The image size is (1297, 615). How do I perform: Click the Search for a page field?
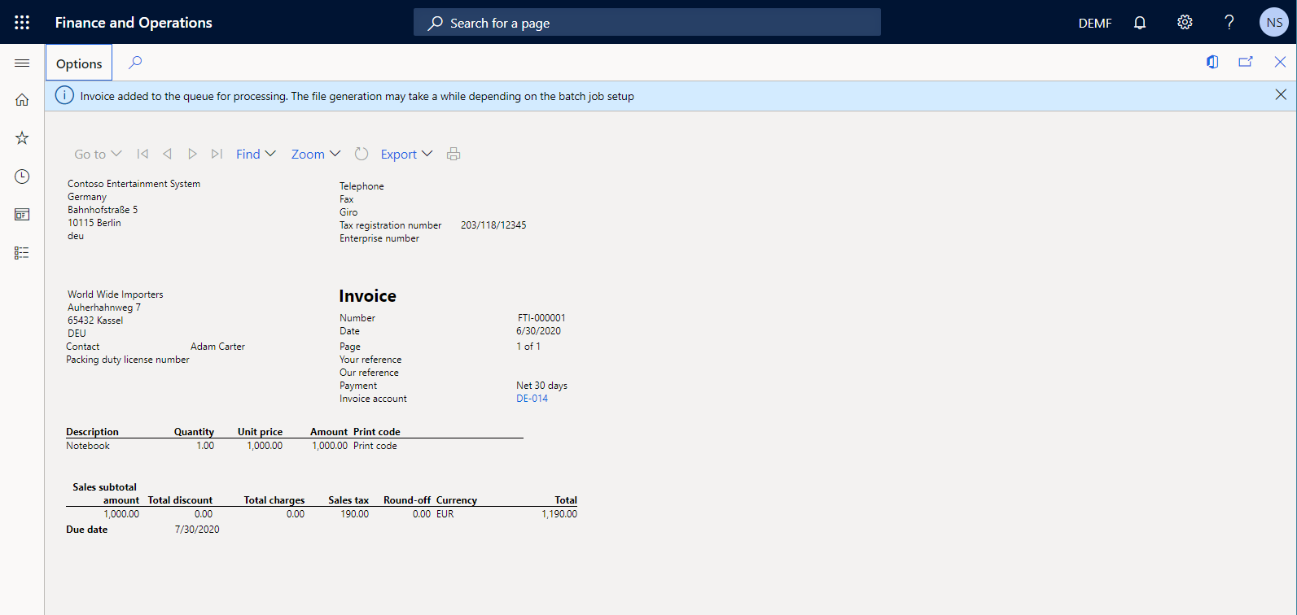[x=647, y=23]
